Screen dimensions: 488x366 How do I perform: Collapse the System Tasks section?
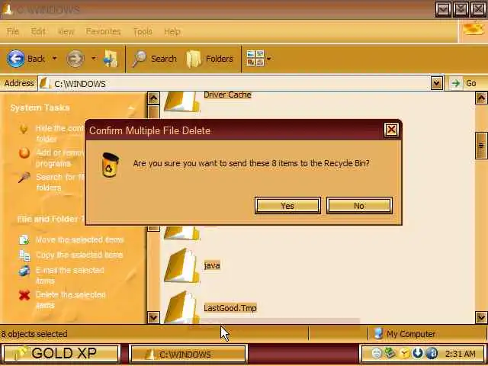pyautogui.click(x=131, y=108)
